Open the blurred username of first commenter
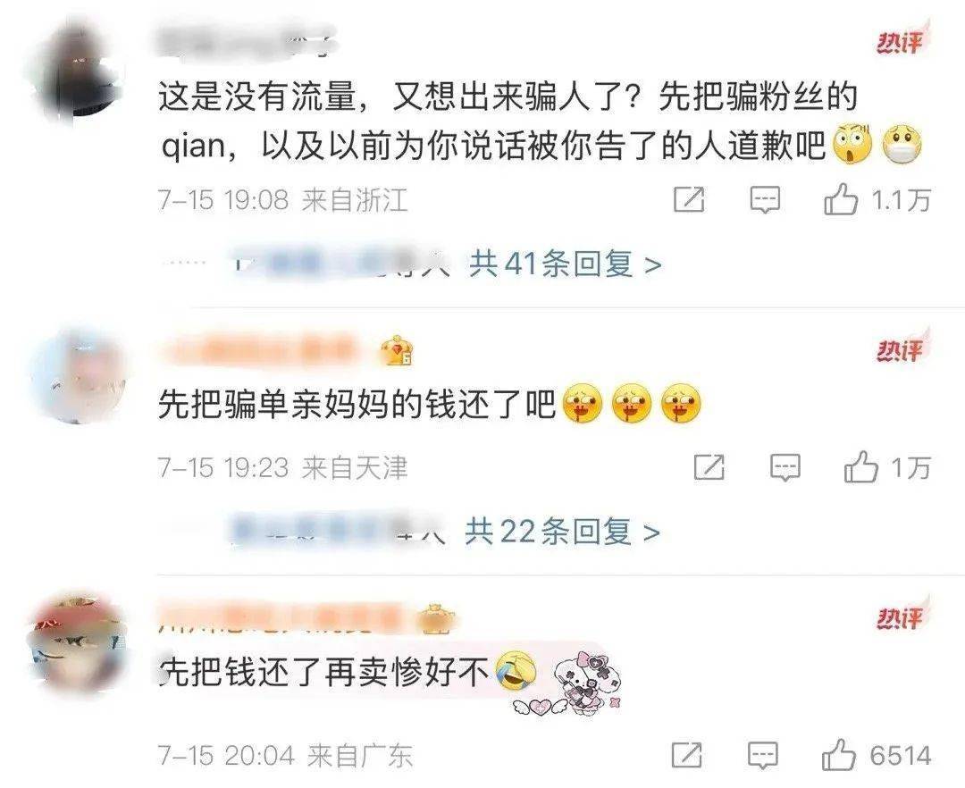This screenshot has width=965, height=788. [x=245, y=40]
